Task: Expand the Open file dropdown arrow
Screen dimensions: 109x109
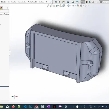Action: click(66, 2)
